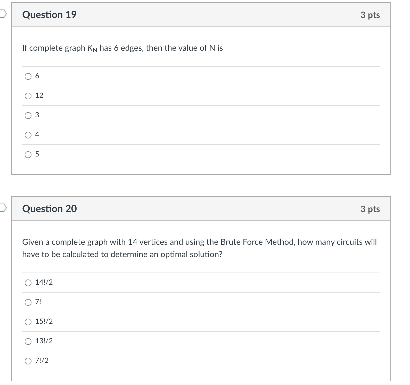Viewport: 410px width, 385px height.
Task: Choose the 7!/2 answer choice
Action: [x=28, y=360]
